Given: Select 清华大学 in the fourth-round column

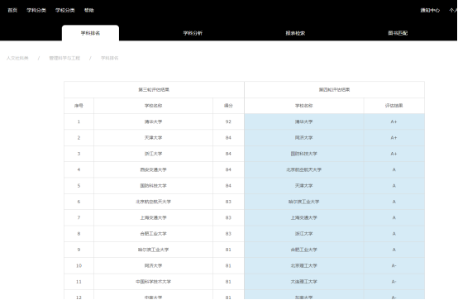Looking at the screenshot, I should click(x=303, y=121).
